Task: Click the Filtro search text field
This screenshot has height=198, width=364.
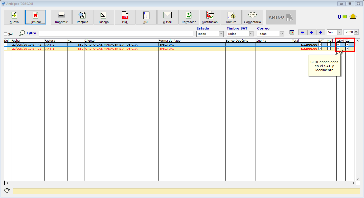Action: tap(116, 34)
